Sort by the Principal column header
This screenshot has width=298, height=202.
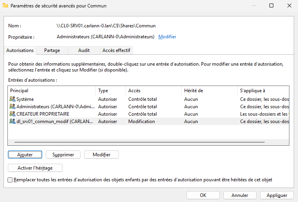(52, 91)
